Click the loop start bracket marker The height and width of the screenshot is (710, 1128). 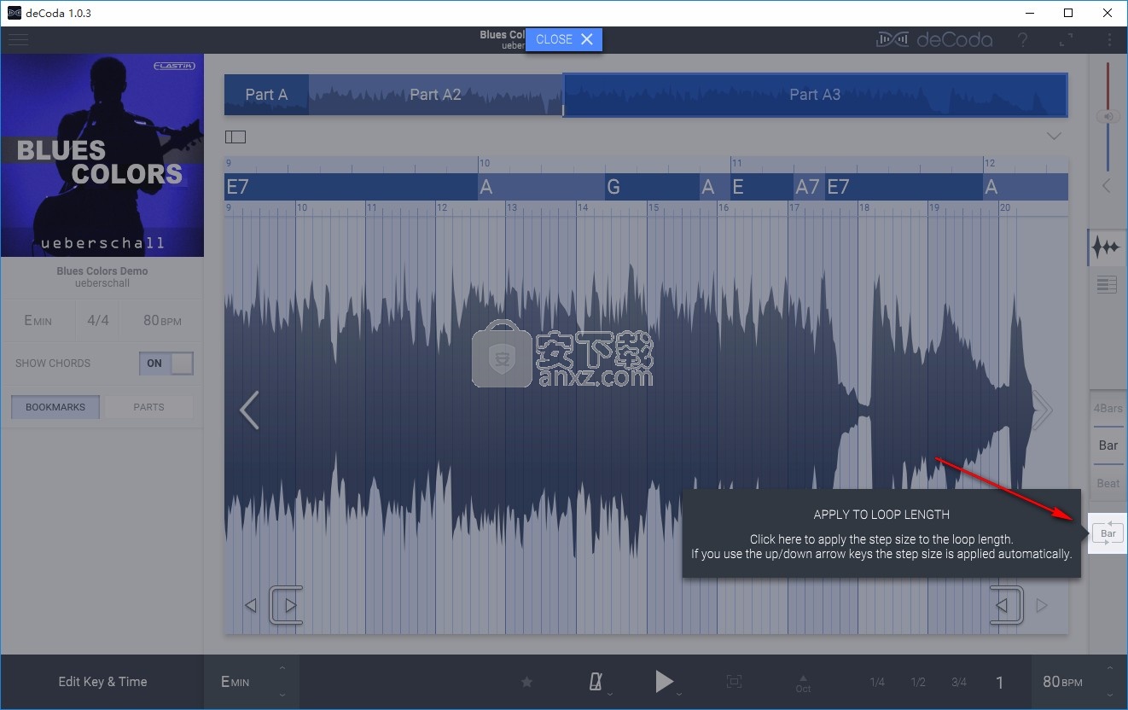287,605
